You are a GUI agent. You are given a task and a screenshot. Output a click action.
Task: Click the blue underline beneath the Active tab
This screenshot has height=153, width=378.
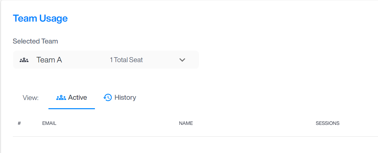tap(72, 109)
